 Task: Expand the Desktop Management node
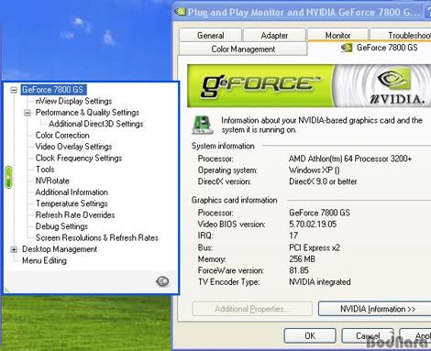pos(14,249)
